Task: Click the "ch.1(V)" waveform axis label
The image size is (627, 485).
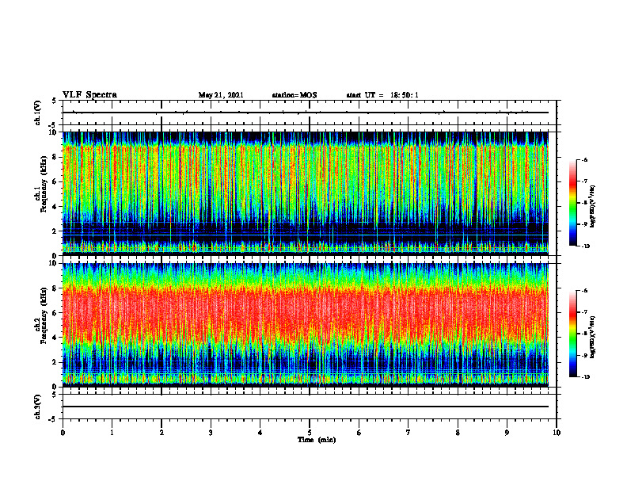Action: tap(37, 113)
